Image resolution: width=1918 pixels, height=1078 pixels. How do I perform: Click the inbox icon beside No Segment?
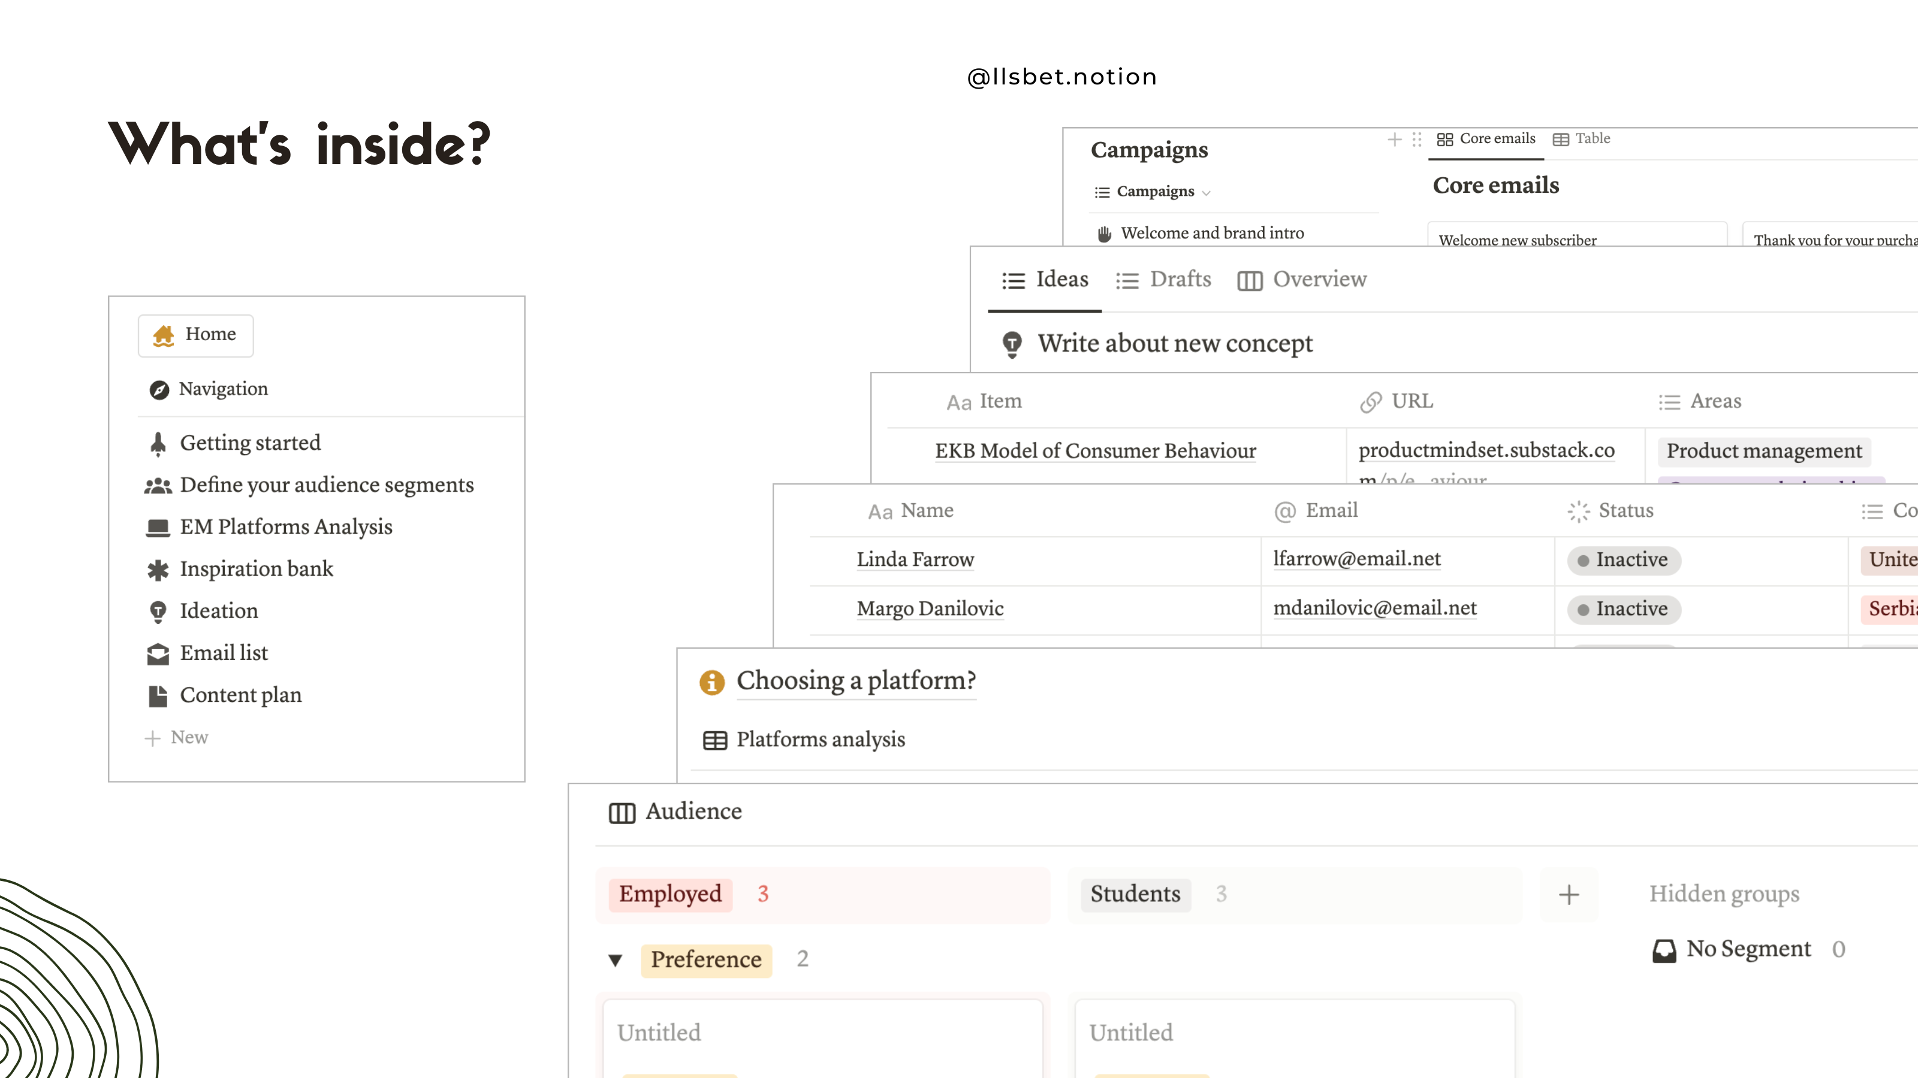[x=1664, y=950]
